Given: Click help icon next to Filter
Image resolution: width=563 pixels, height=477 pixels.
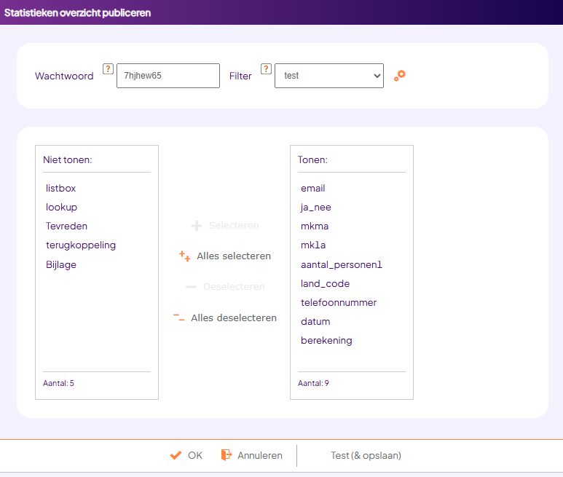Looking at the screenshot, I should coord(266,69).
